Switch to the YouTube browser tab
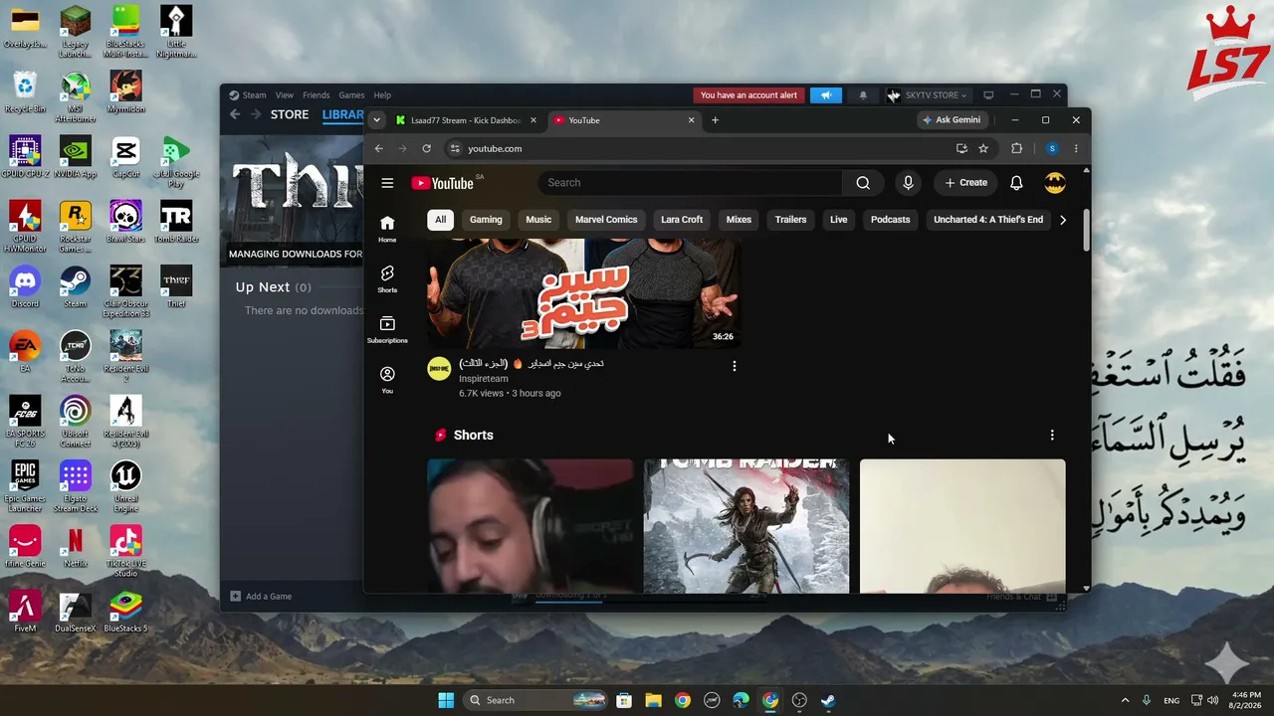 [624, 120]
